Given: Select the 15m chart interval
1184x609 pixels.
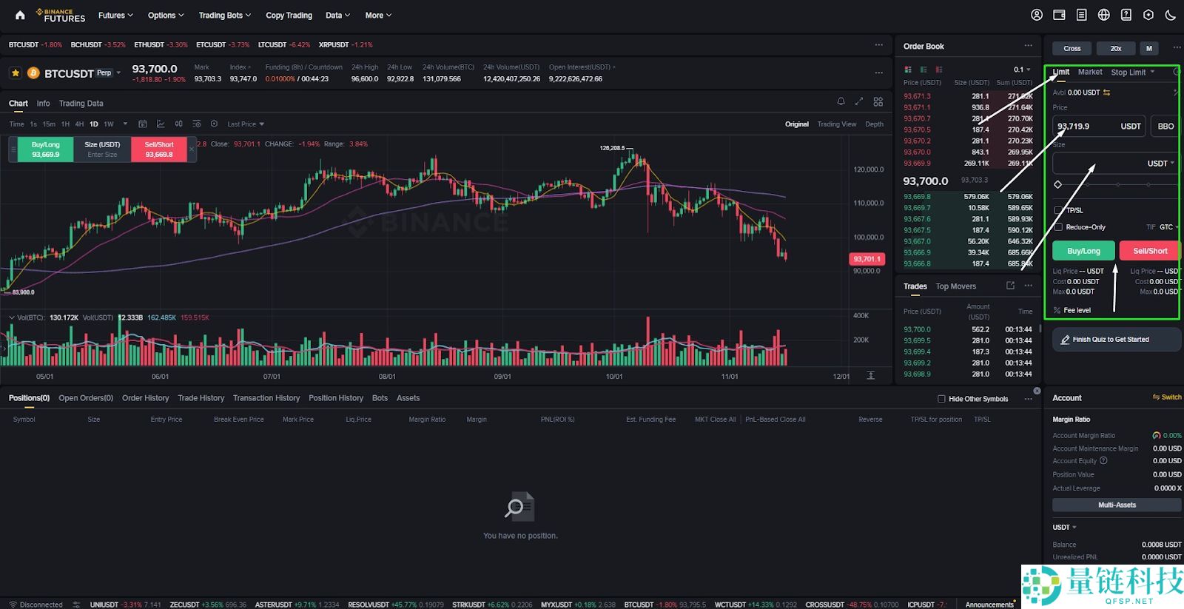Looking at the screenshot, I should click(49, 124).
